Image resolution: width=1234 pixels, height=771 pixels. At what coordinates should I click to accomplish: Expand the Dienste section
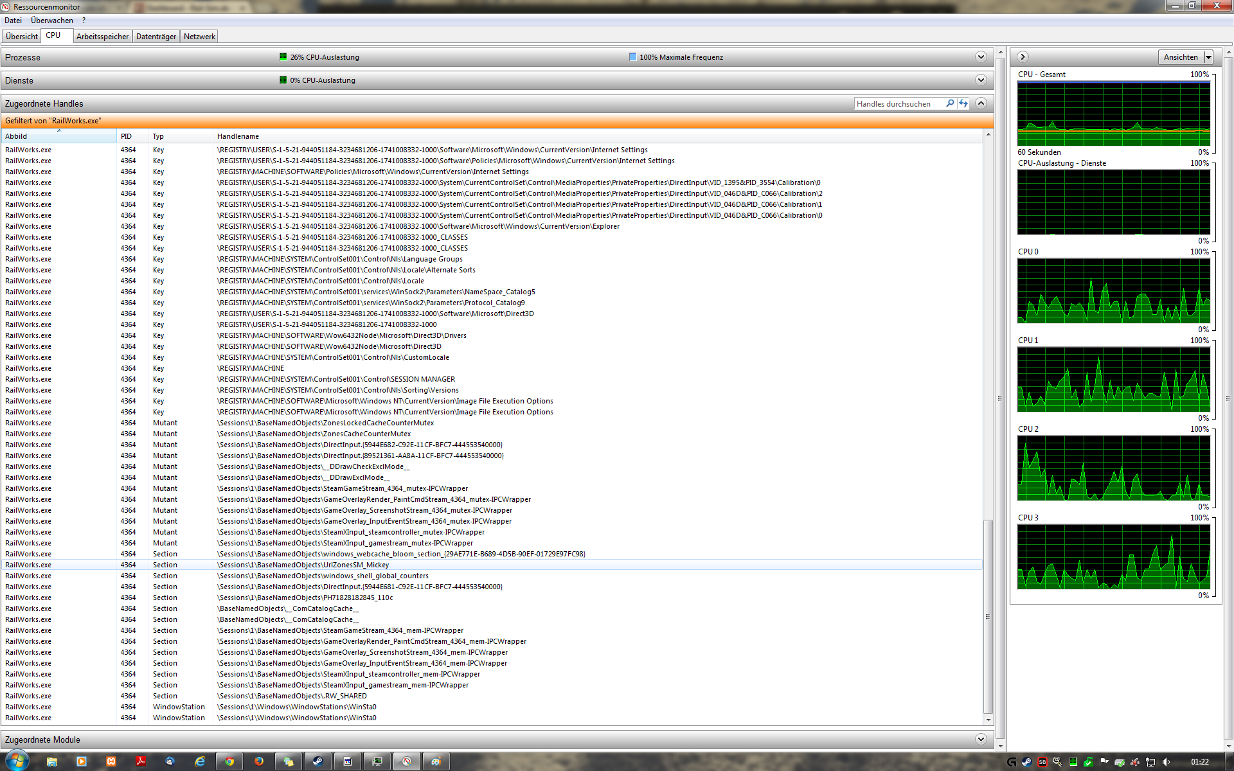click(981, 80)
